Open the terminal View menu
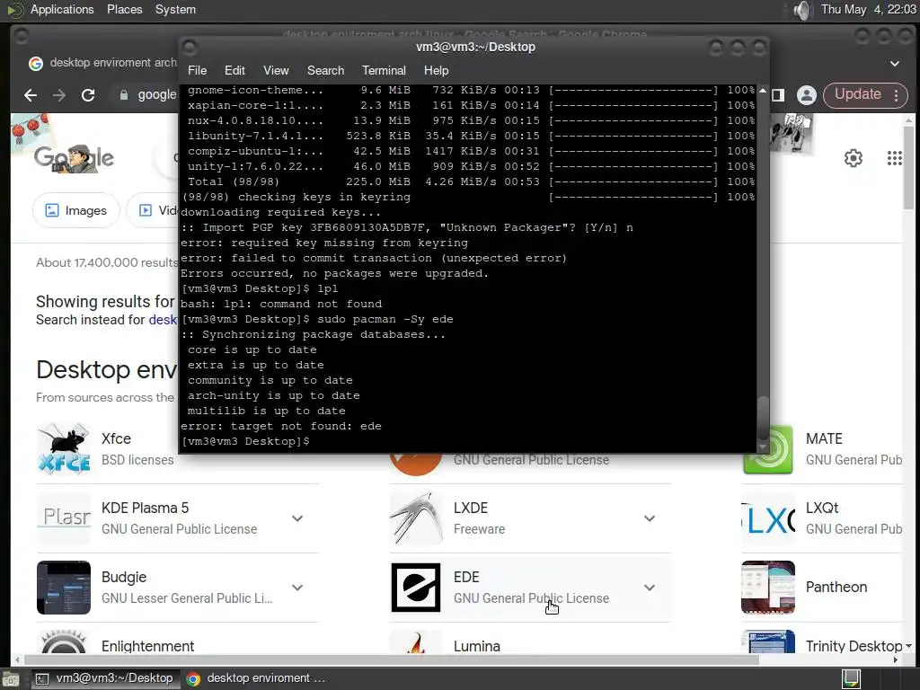 coord(276,70)
